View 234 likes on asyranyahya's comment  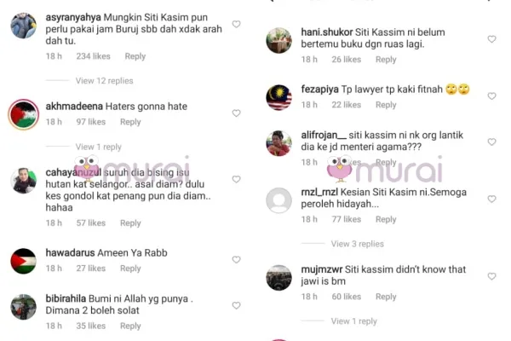coord(93,56)
